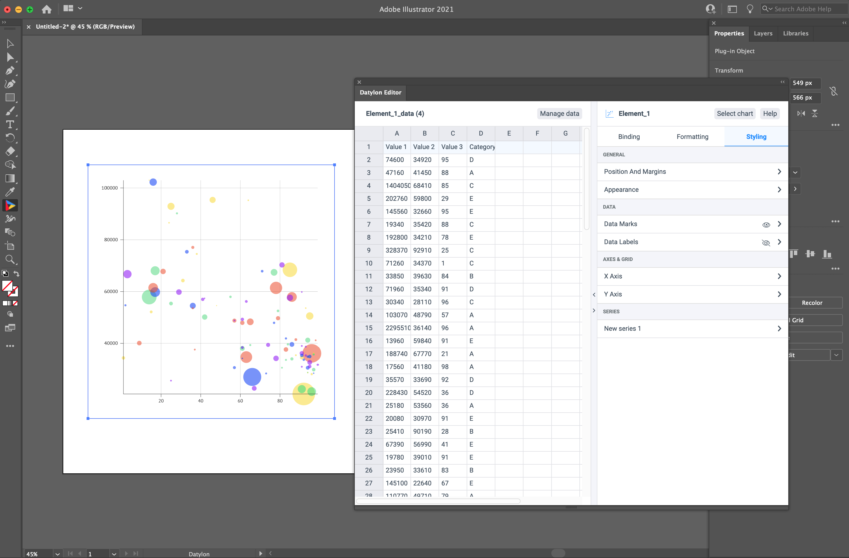This screenshot has width=849, height=558.
Task: Select the Datylon chart tool
Action: pos(10,206)
